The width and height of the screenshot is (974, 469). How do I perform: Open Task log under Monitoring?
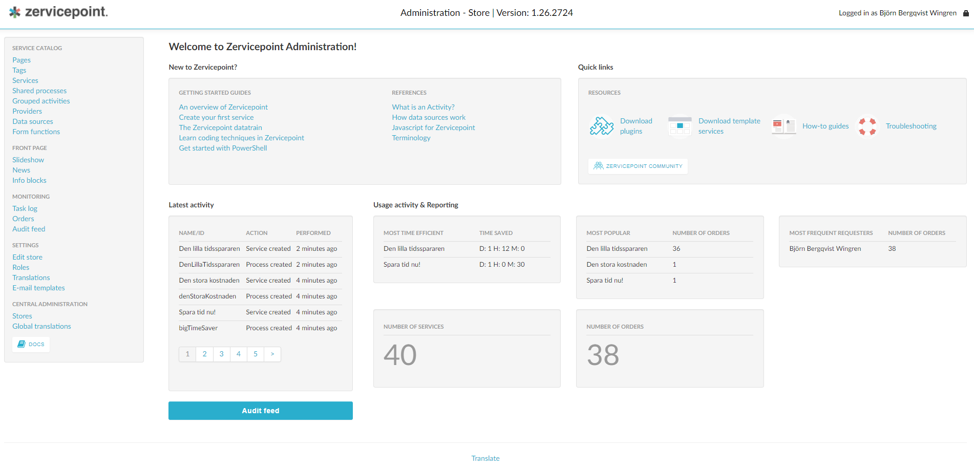[25, 208]
